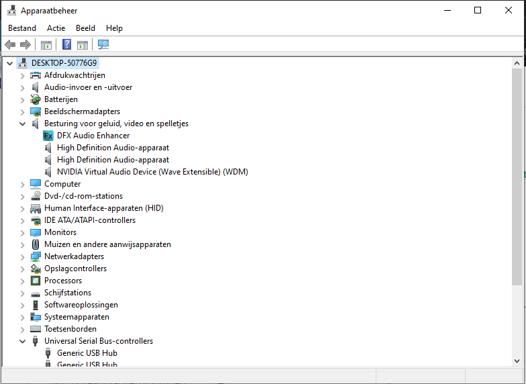Click the mouse icon beside Muizen en andere aanwijsapparaten
The image size is (526, 384).
[36, 244]
